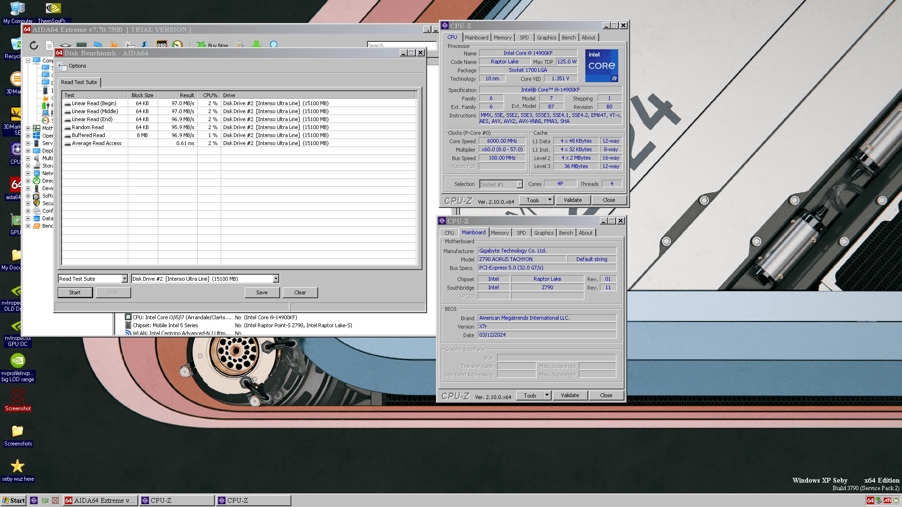The image size is (902, 507).
Task: Open the nvprofileInspector desktop icon
Action: (17, 361)
